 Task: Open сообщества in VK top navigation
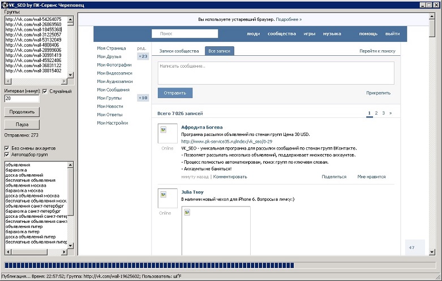[282, 34]
